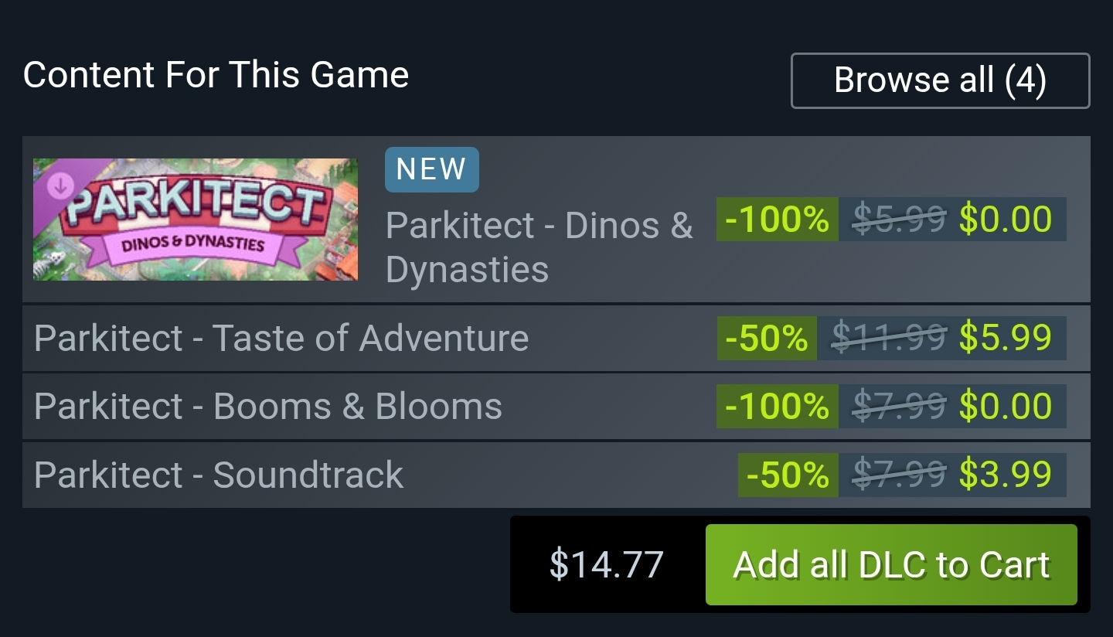Click -50% discount badge for Soundtrack

click(788, 475)
